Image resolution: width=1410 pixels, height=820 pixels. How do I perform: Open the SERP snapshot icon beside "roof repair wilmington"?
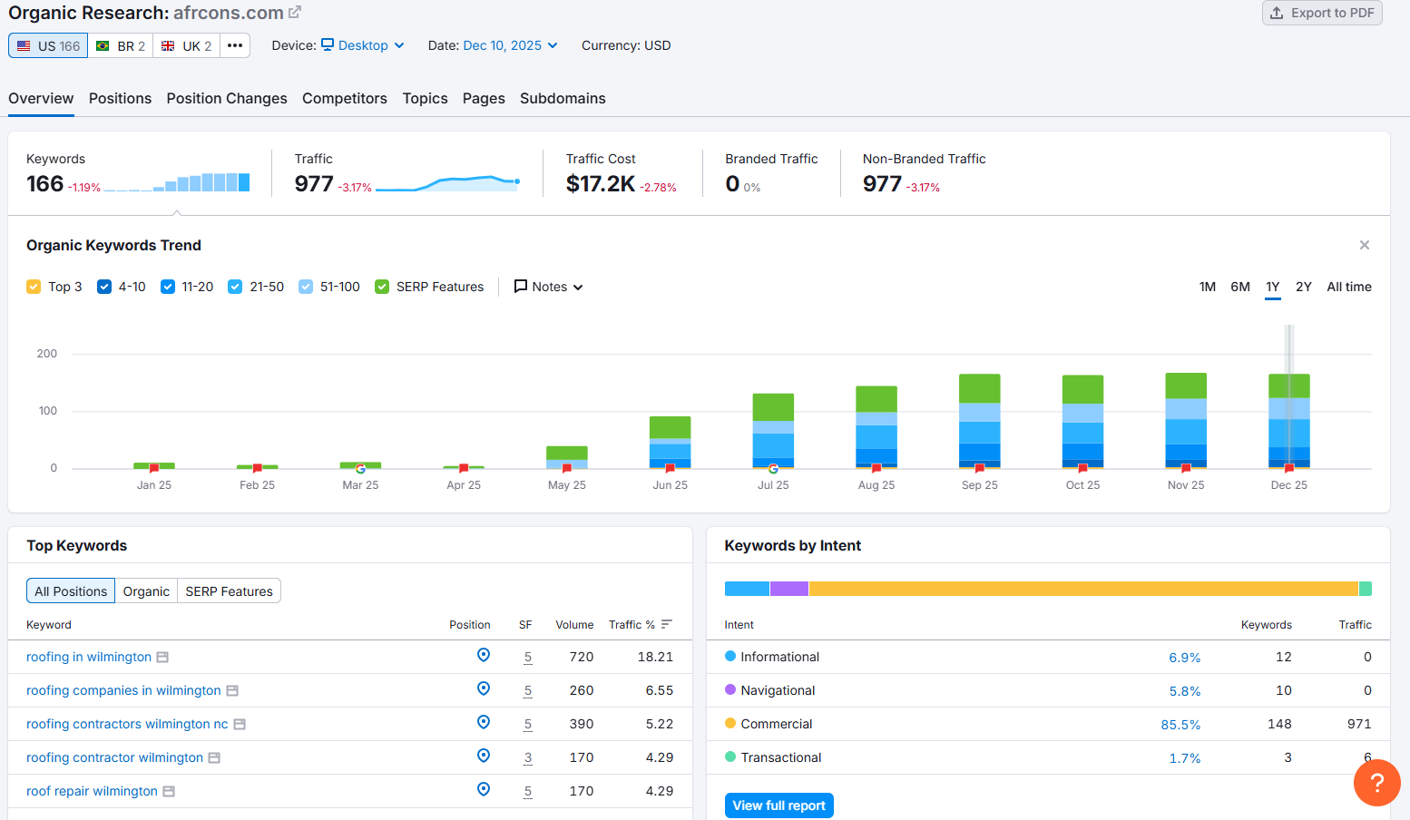pyautogui.click(x=169, y=790)
